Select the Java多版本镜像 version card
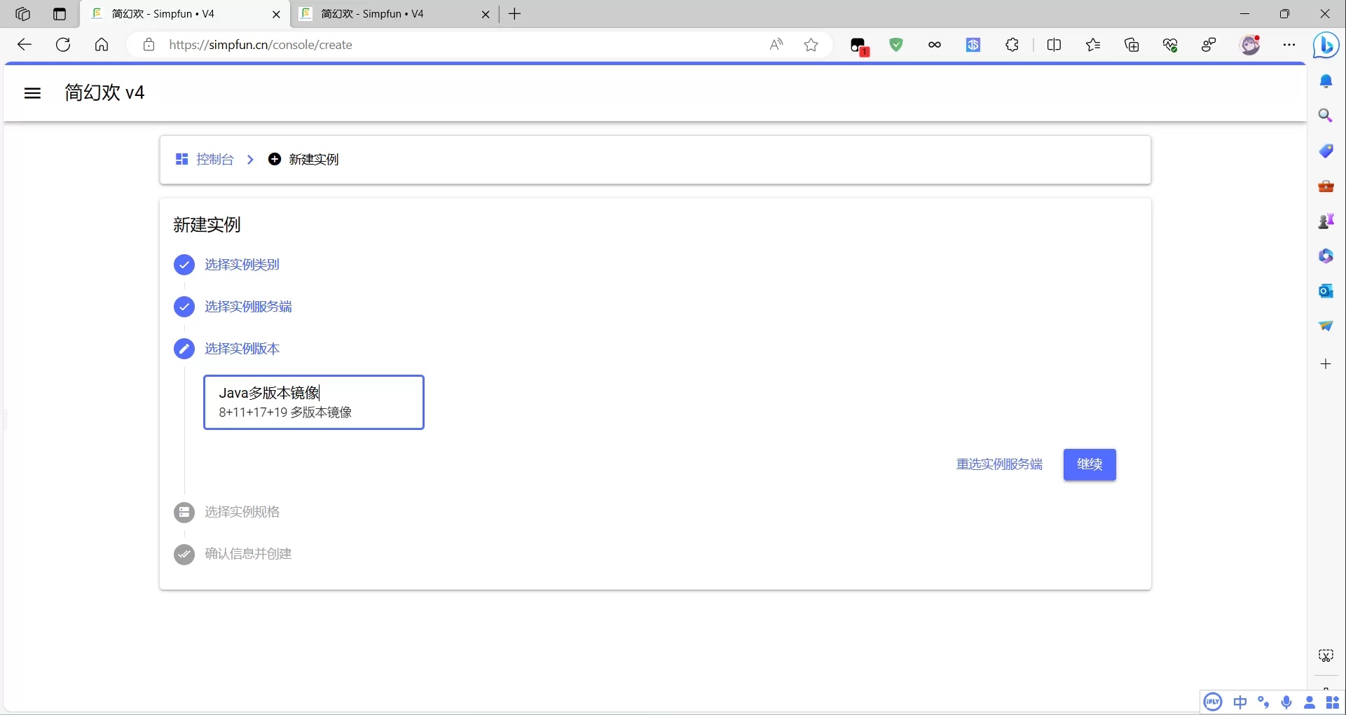 [313, 402]
